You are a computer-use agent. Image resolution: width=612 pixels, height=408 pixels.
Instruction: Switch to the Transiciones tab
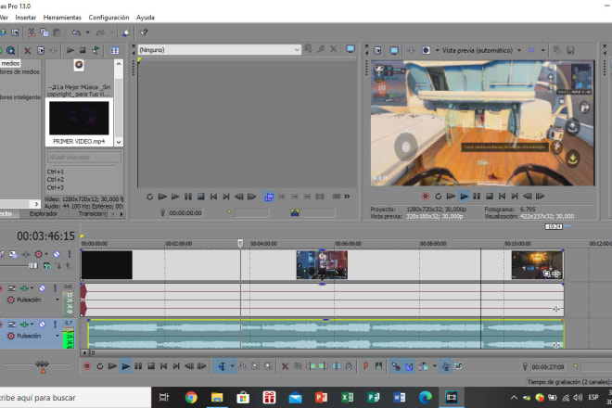click(93, 214)
